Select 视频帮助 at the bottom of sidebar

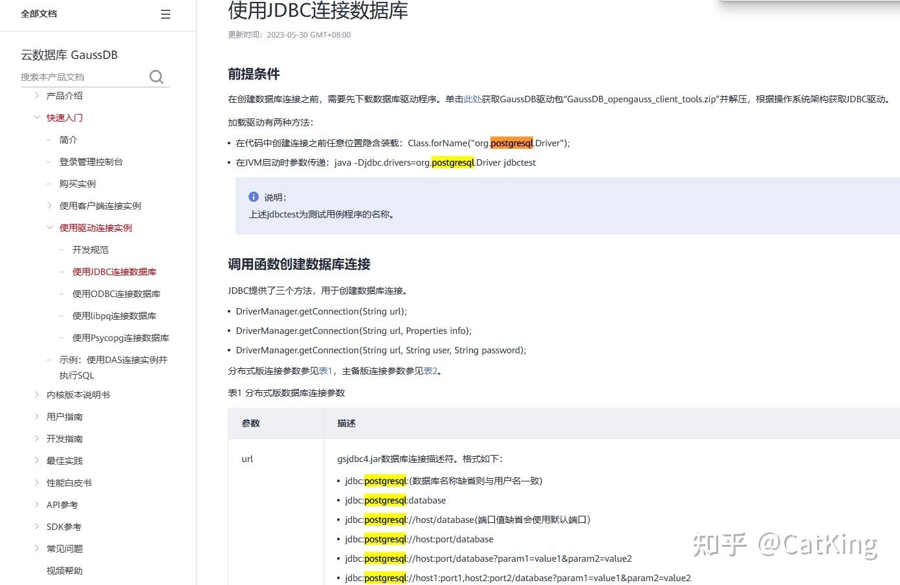[x=63, y=570]
